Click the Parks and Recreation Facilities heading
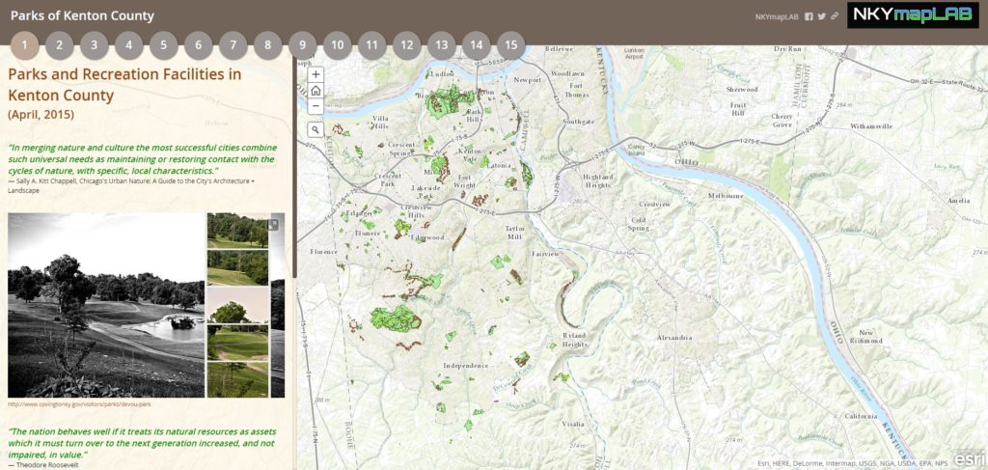988x470 pixels. [124, 85]
